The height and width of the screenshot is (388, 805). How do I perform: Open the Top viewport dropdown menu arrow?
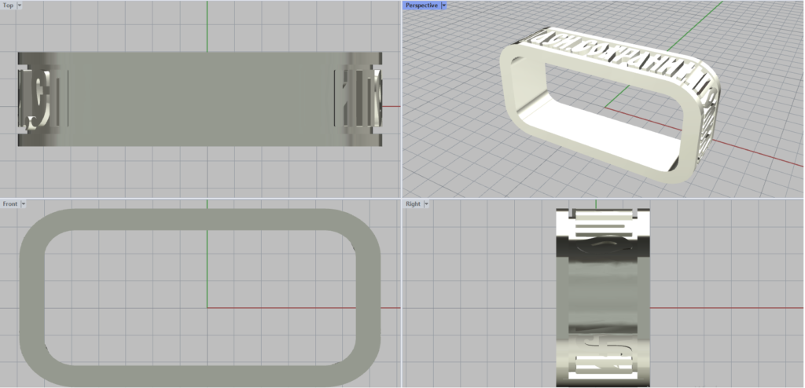click(20, 5)
